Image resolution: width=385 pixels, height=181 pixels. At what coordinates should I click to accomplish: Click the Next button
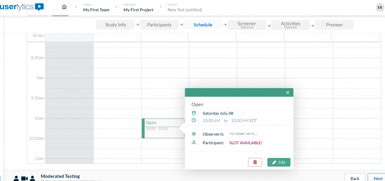coord(377,178)
